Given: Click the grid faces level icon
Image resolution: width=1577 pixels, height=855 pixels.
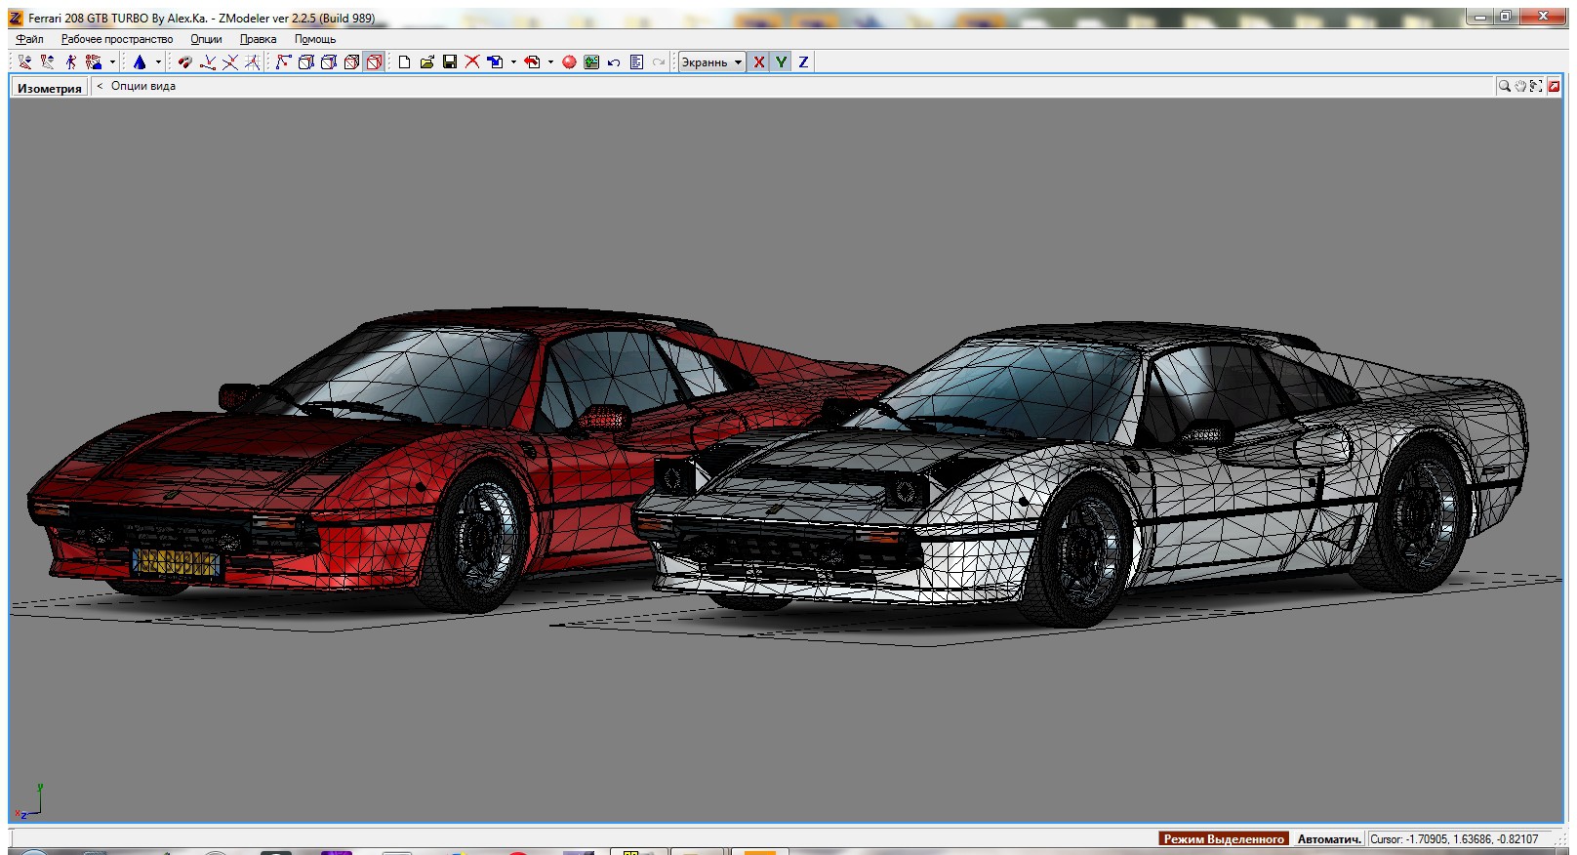Looking at the screenshot, I should click(x=253, y=62).
